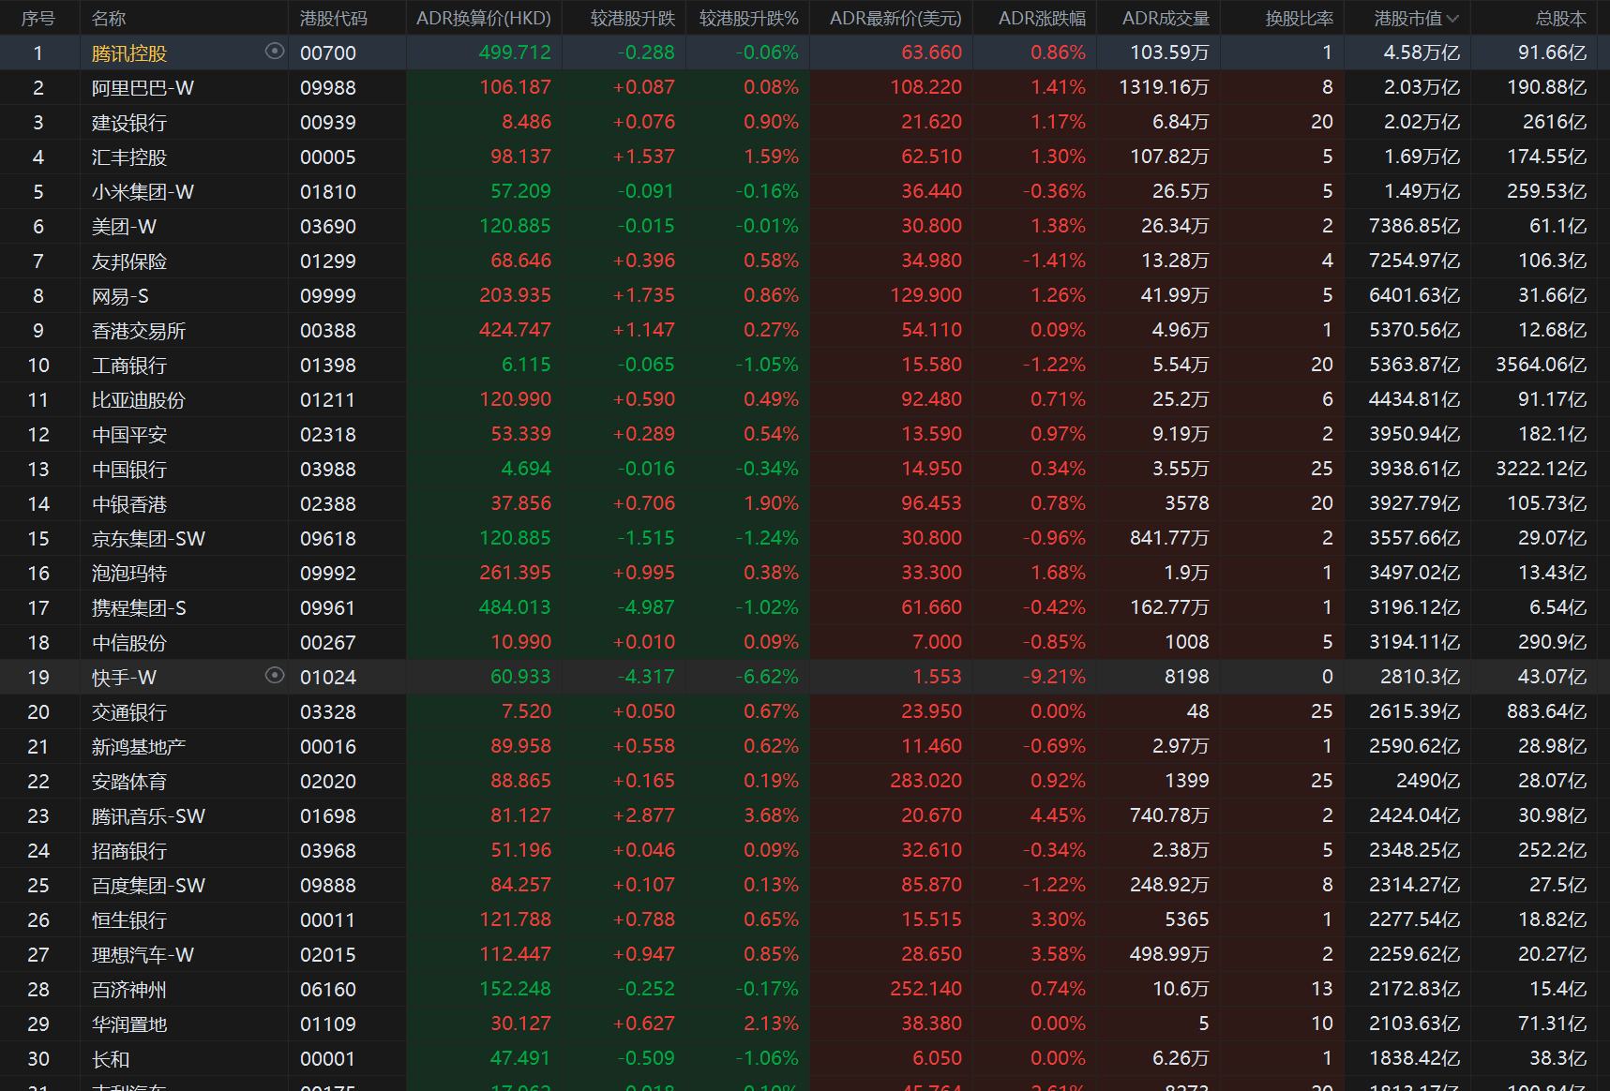The width and height of the screenshot is (1610, 1091).
Task: Select the 工商银行 row name
Action: point(129,366)
